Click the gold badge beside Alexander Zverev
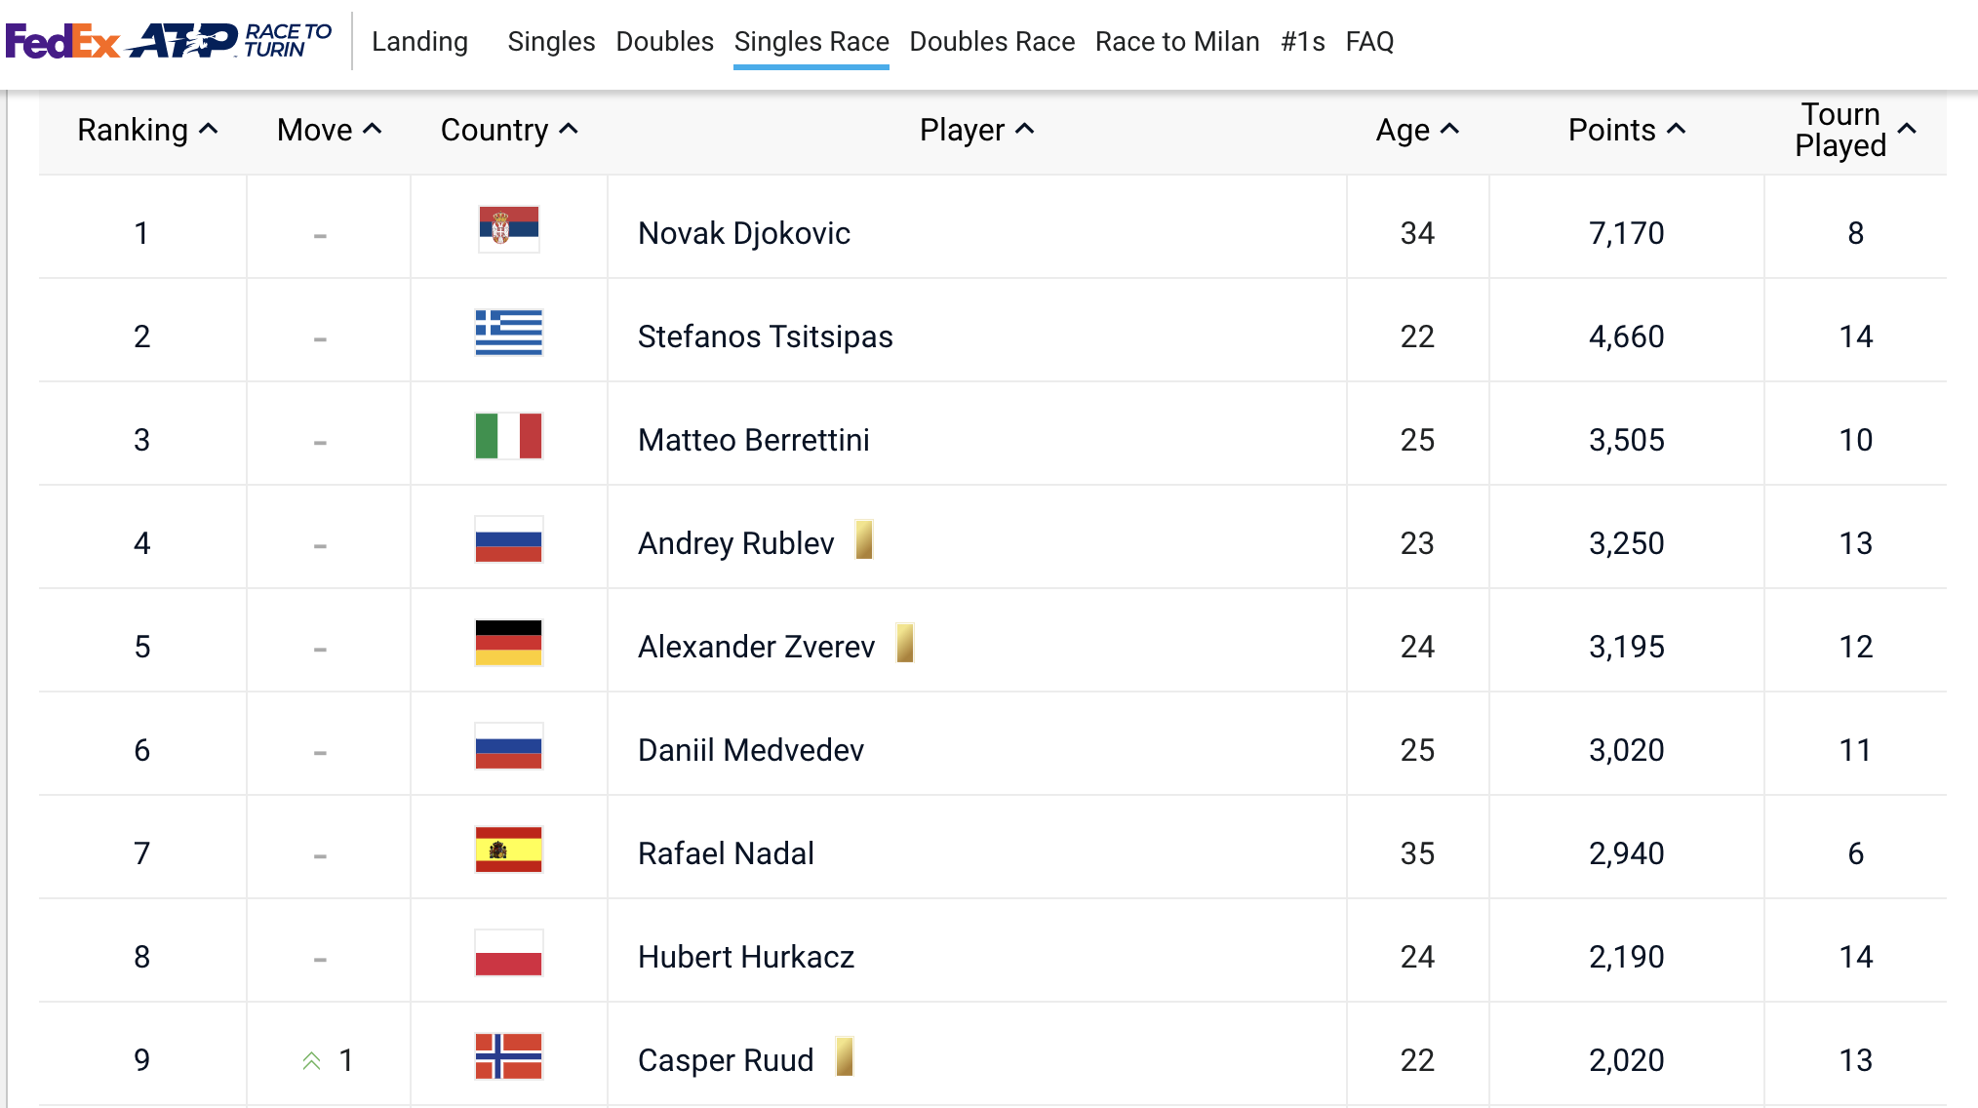Image resolution: width=1978 pixels, height=1108 pixels. coord(905,643)
